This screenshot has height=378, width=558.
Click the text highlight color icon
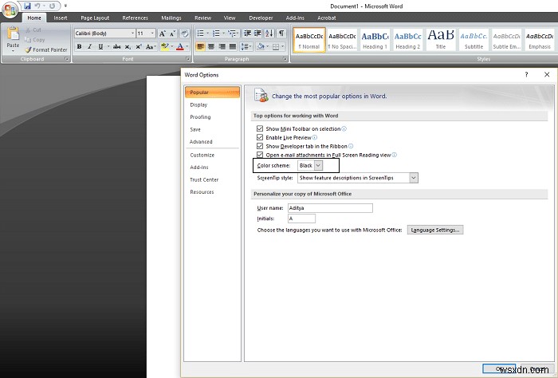[x=164, y=47]
